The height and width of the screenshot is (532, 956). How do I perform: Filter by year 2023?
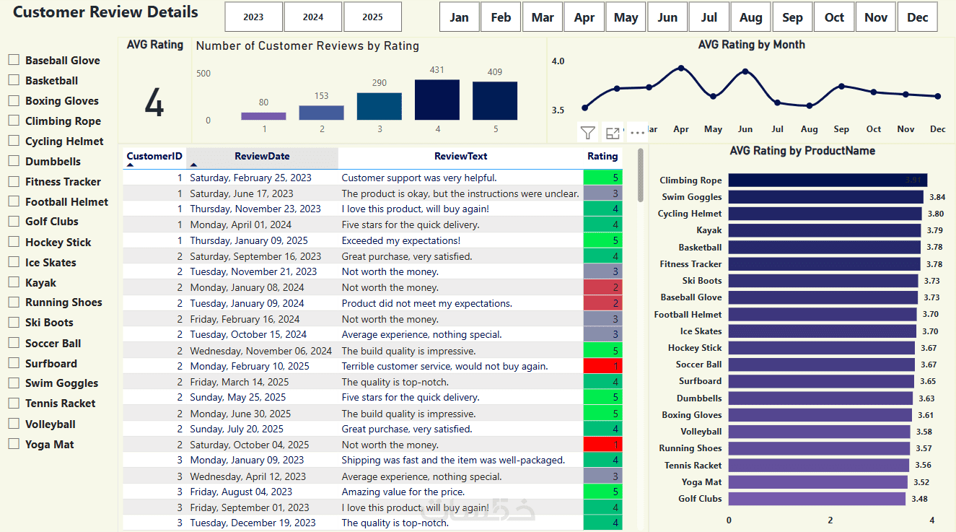253,17
